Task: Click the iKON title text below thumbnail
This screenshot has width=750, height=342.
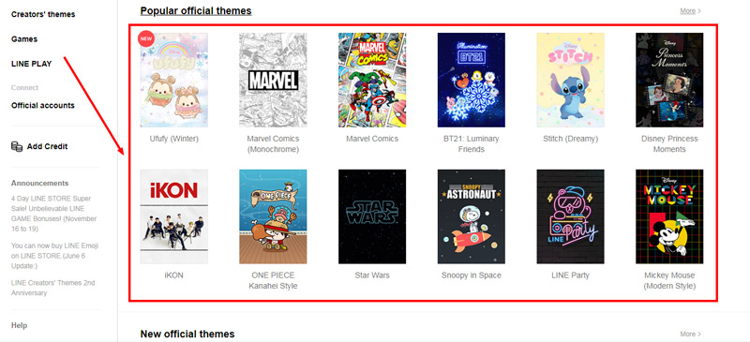Action: (174, 275)
